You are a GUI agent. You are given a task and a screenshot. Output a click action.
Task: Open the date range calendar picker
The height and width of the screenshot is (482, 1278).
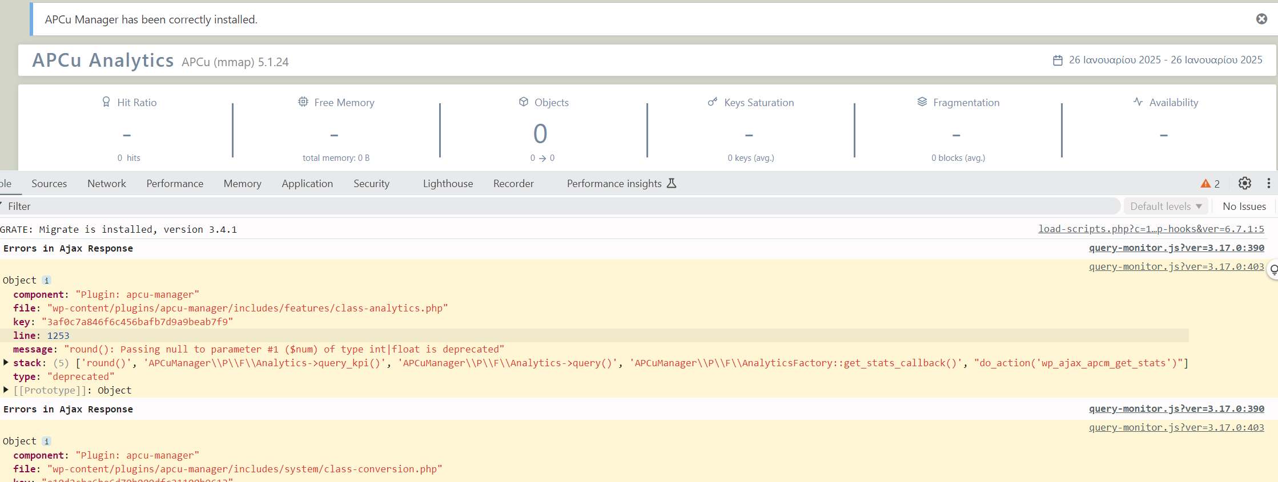1058,60
